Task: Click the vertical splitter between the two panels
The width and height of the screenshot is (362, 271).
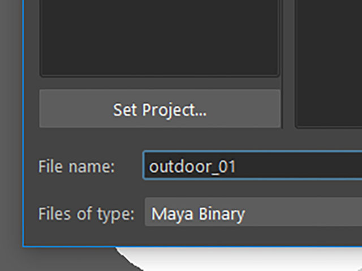Action: (x=288, y=64)
